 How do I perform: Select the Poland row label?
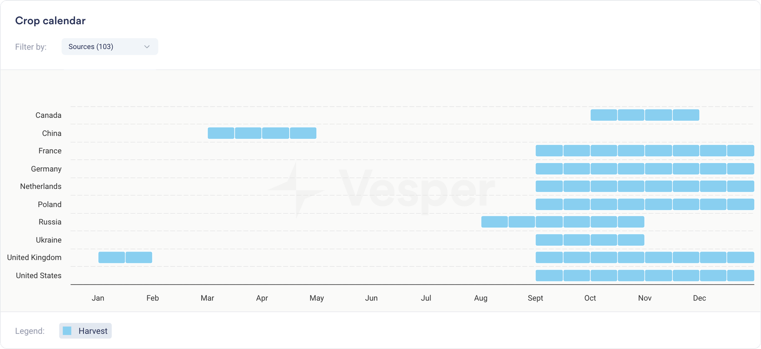pos(49,204)
